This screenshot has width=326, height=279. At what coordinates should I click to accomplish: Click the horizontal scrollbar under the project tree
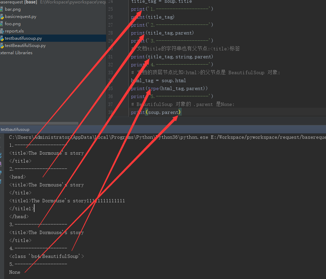(40, 123)
